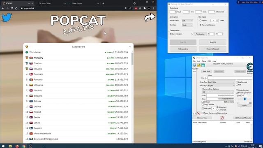The width and height of the screenshot is (263, 148).
Task: Open the Chrome home page button
Action: coord(16,8)
